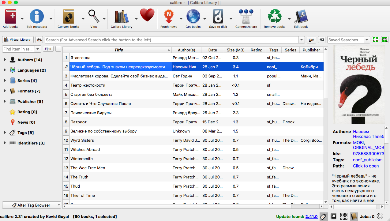
Task: Toggle the cover grid icon
Action: tap(344, 216)
